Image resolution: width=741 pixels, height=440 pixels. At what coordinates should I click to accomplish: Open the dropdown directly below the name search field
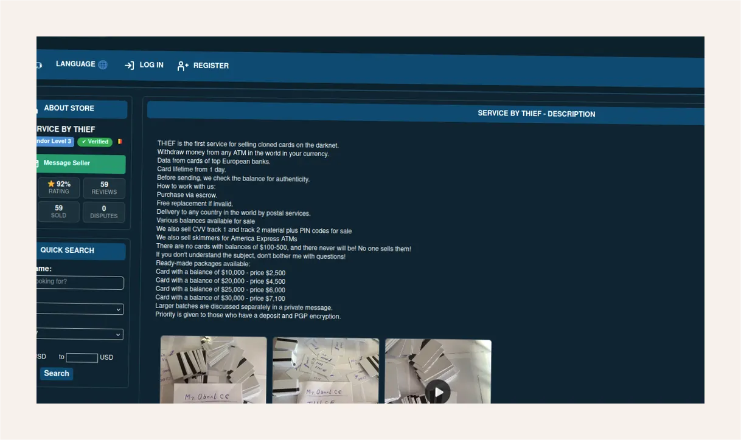click(x=80, y=309)
